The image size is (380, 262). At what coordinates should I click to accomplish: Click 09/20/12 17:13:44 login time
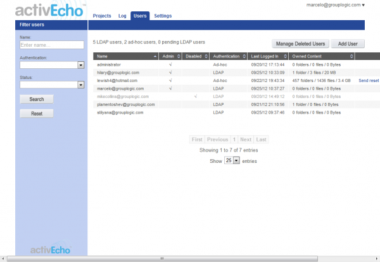point(268,65)
